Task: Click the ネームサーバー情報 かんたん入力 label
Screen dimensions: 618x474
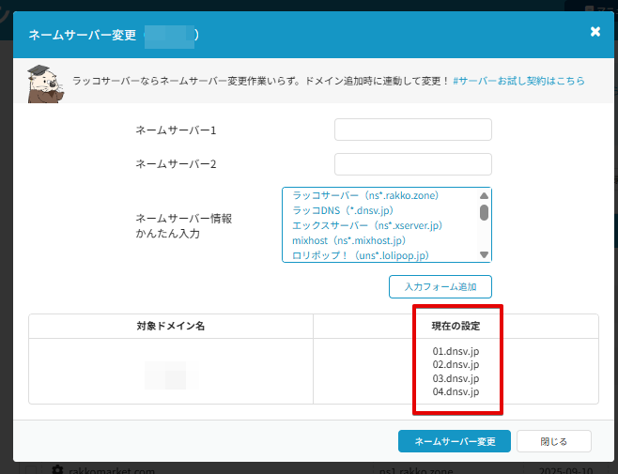Action: [184, 226]
